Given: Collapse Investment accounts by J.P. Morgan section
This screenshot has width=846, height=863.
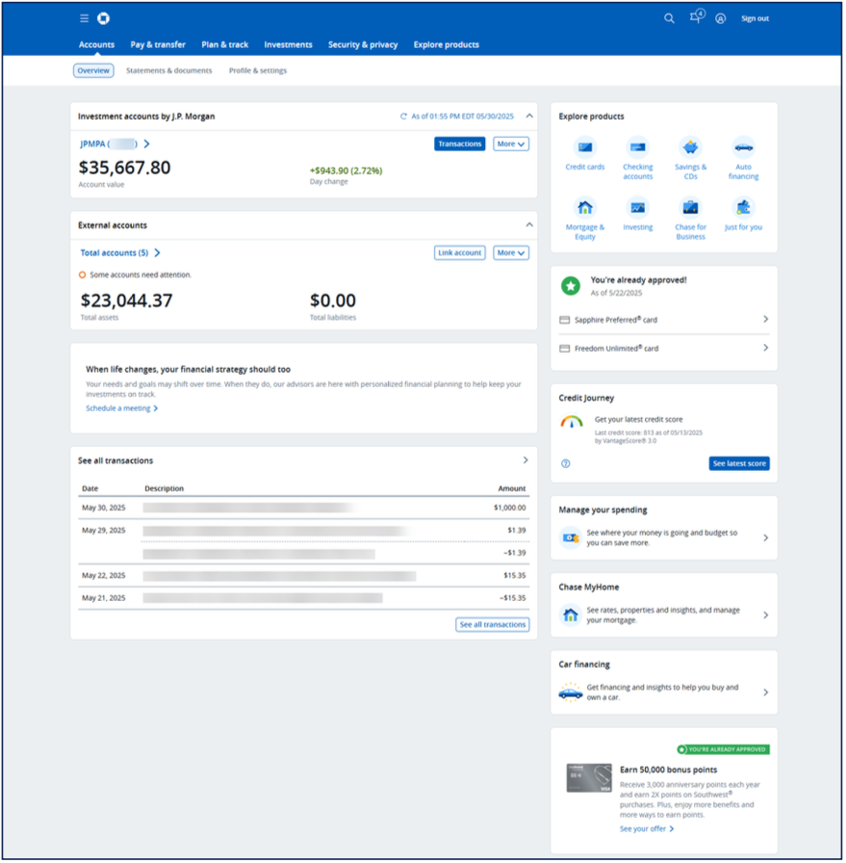Looking at the screenshot, I should [x=530, y=117].
